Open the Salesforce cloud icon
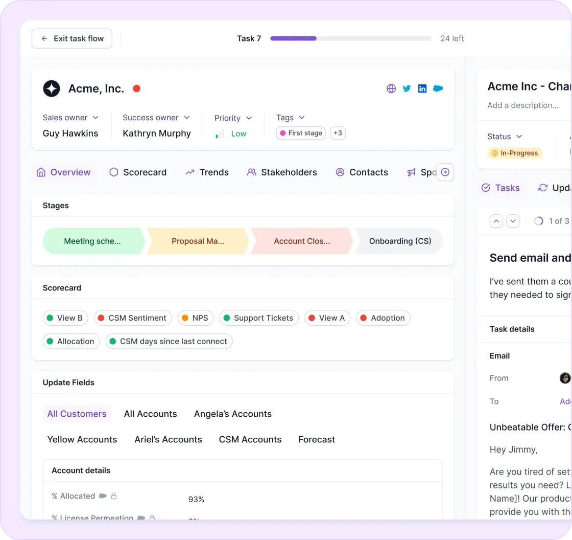 pos(438,88)
